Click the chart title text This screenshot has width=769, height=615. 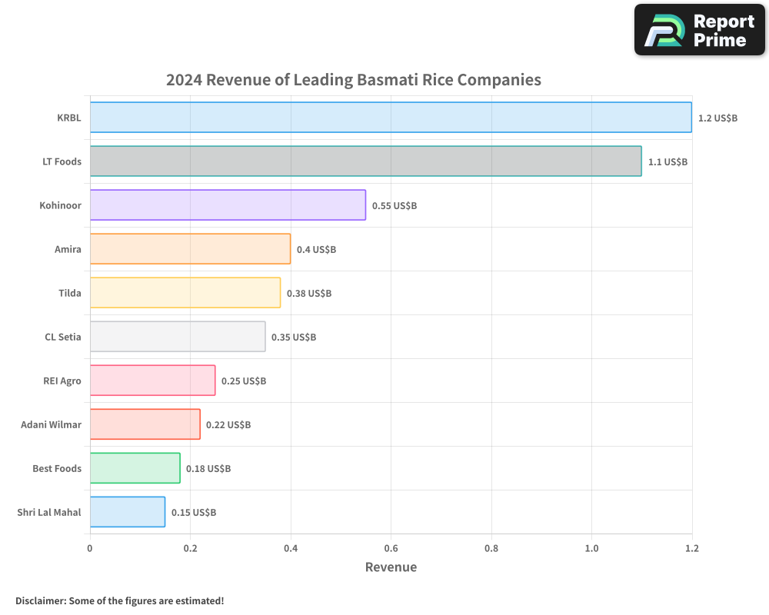pos(353,80)
